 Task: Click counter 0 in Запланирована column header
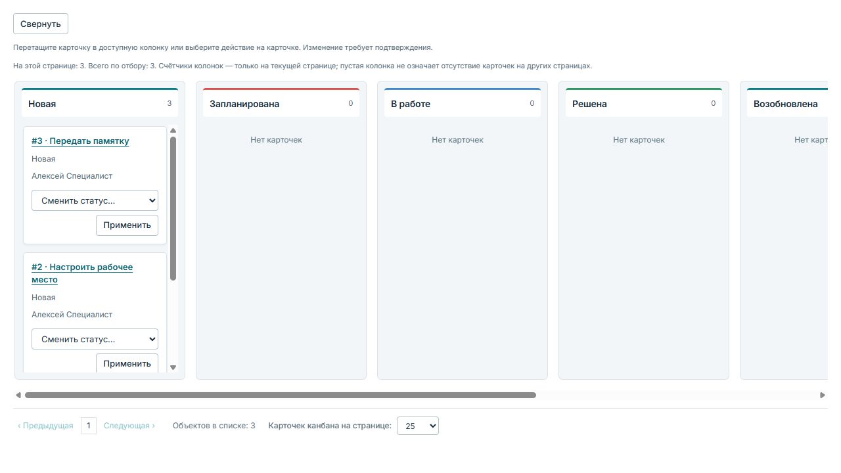pyautogui.click(x=351, y=103)
